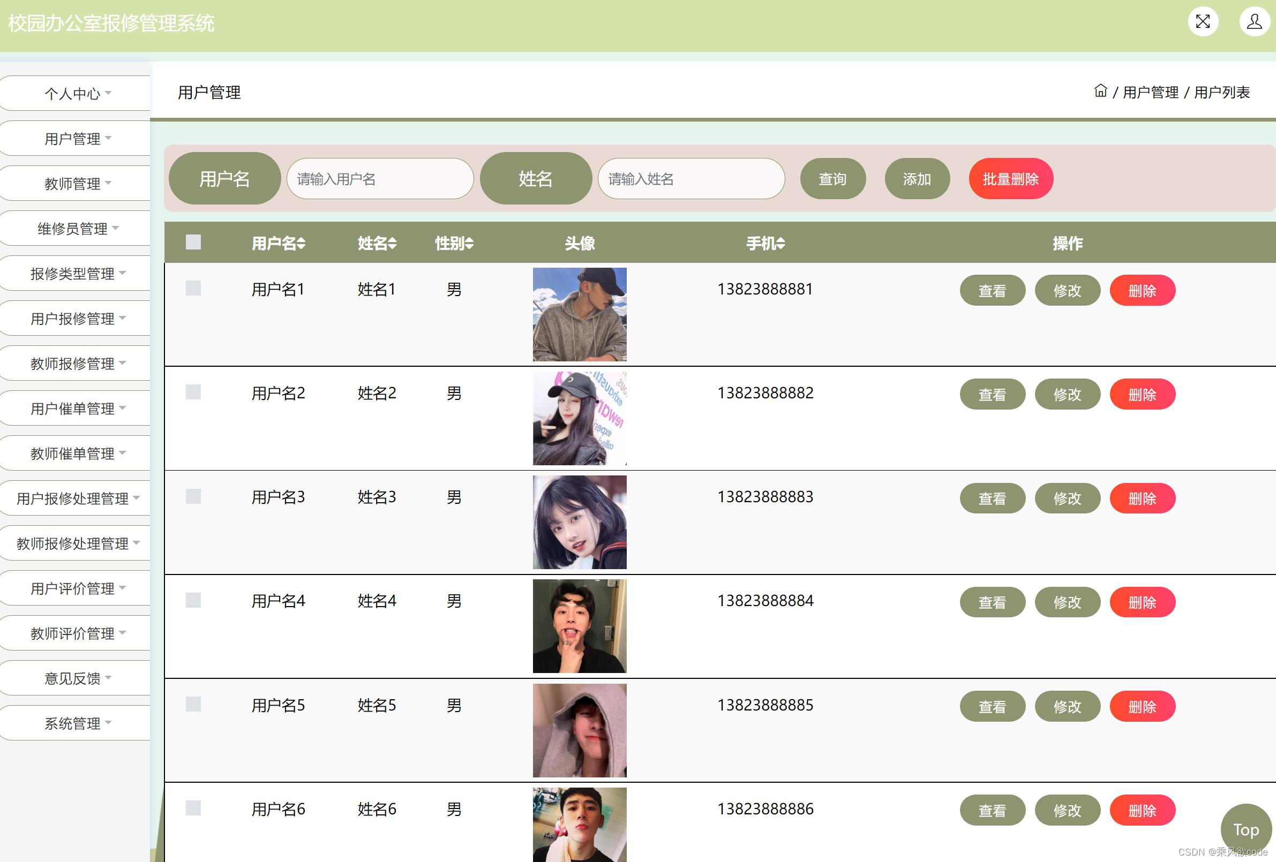Click the fullscreen toggle icon in header

point(1203,21)
